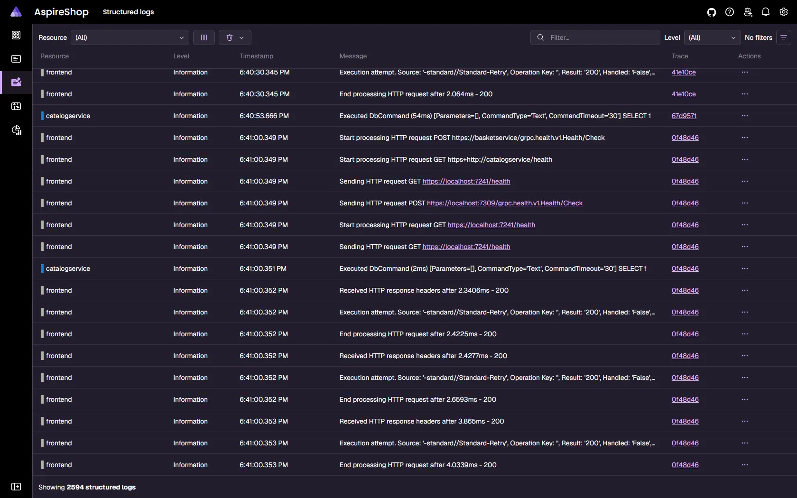This screenshot has width=797, height=498.
Task: Open the Help icon
Action: pos(730,12)
